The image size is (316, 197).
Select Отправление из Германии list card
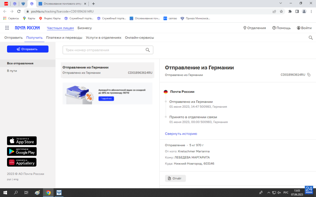pyautogui.click(x=107, y=70)
